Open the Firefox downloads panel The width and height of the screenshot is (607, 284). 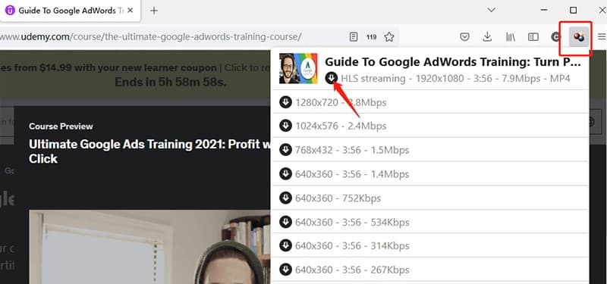pyautogui.click(x=487, y=37)
